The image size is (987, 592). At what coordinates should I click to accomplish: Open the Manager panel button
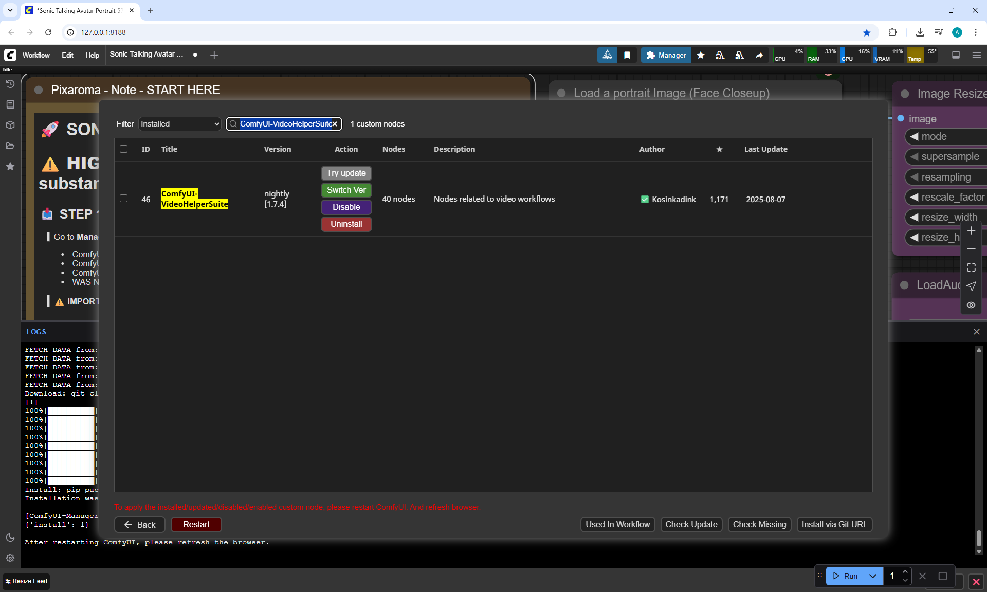pos(666,55)
